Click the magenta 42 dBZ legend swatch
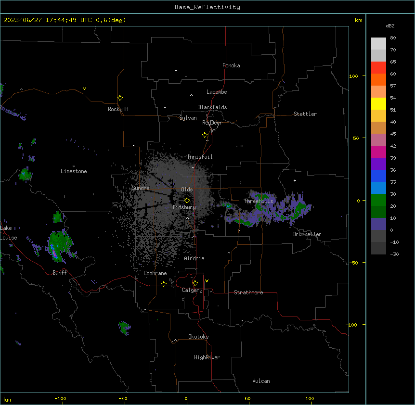 click(x=378, y=152)
